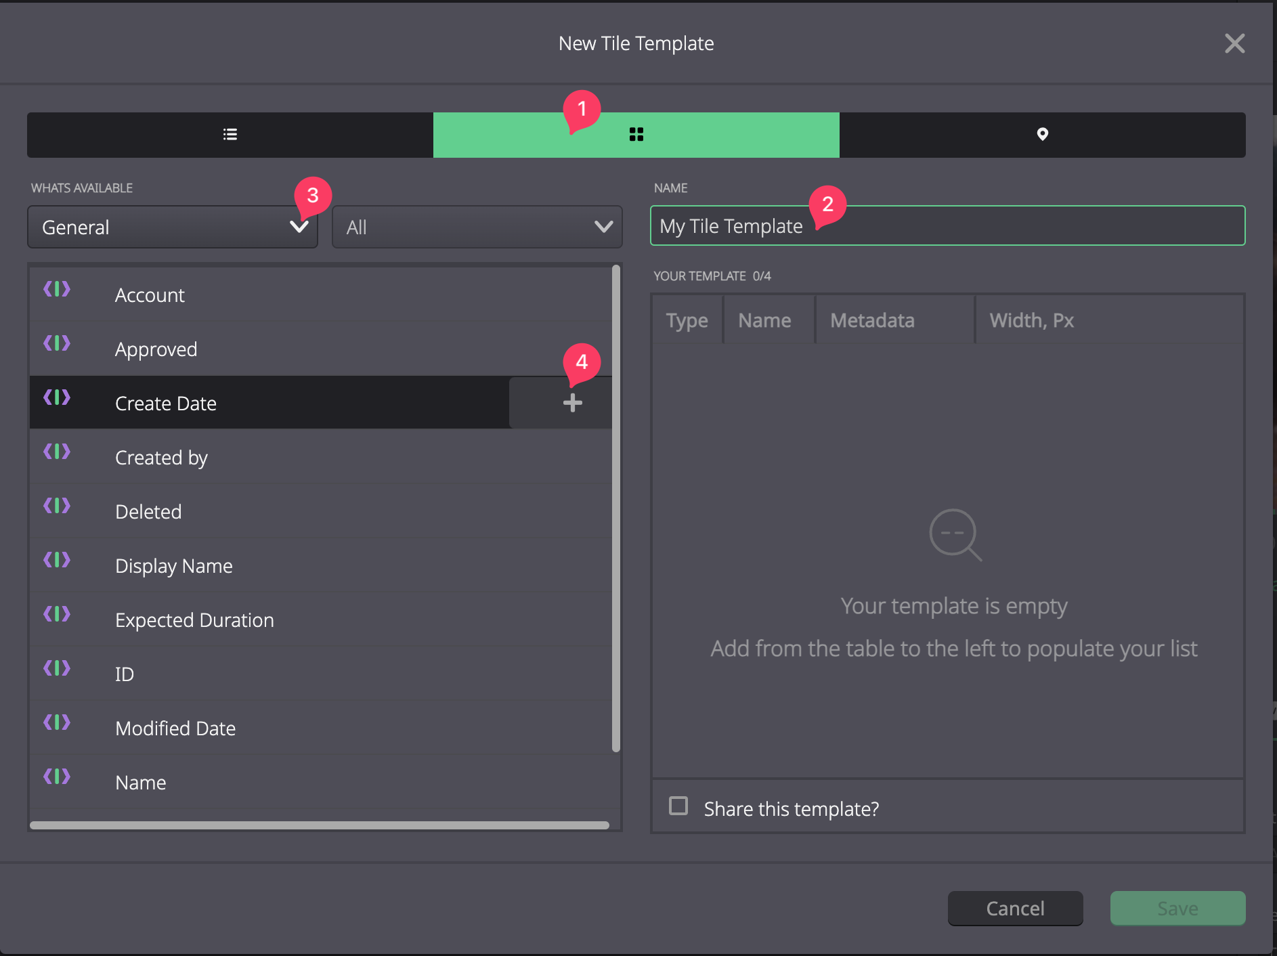
Task: Cancel the new tile template
Action: [1015, 908]
